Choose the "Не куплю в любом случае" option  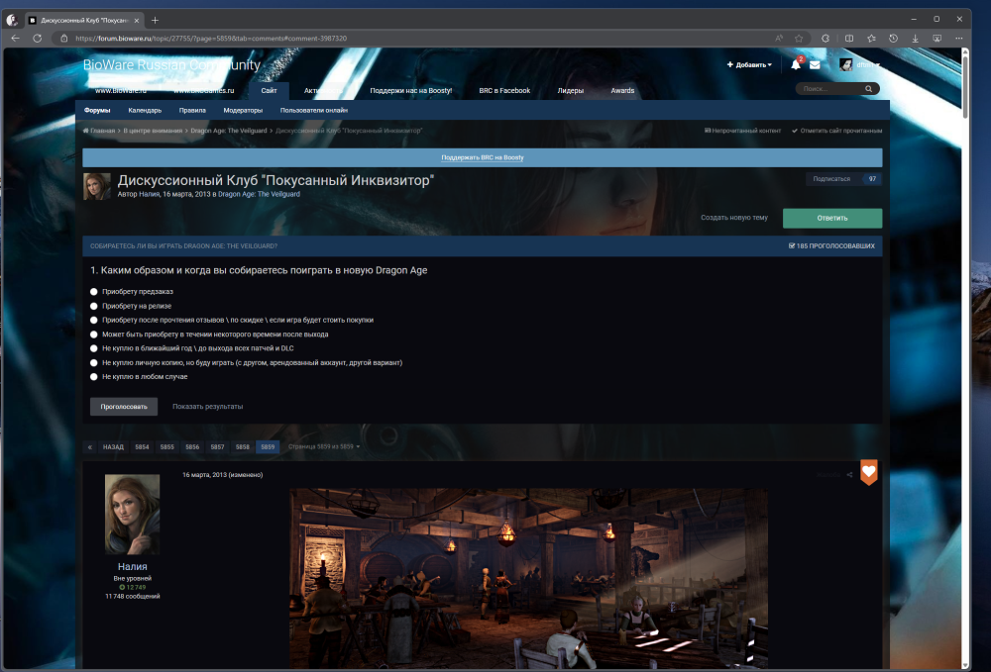click(x=94, y=377)
